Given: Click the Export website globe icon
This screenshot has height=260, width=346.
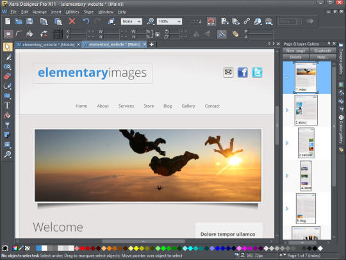Looking at the screenshot, I should coord(258,21).
